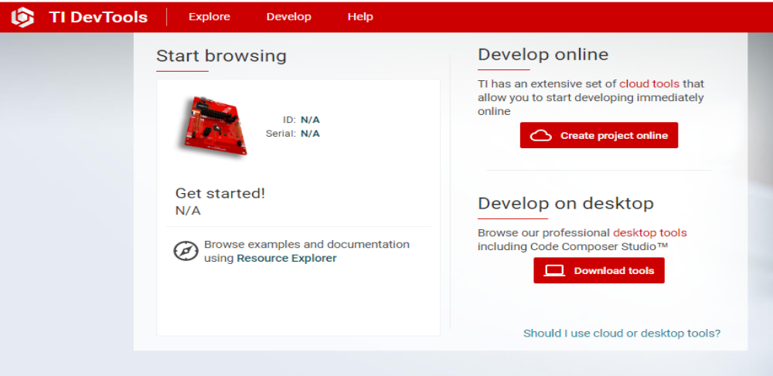This screenshot has height=376, width=773.
Task: Click 'Browse examples and documentation' text
Action: tap(307, 244)
